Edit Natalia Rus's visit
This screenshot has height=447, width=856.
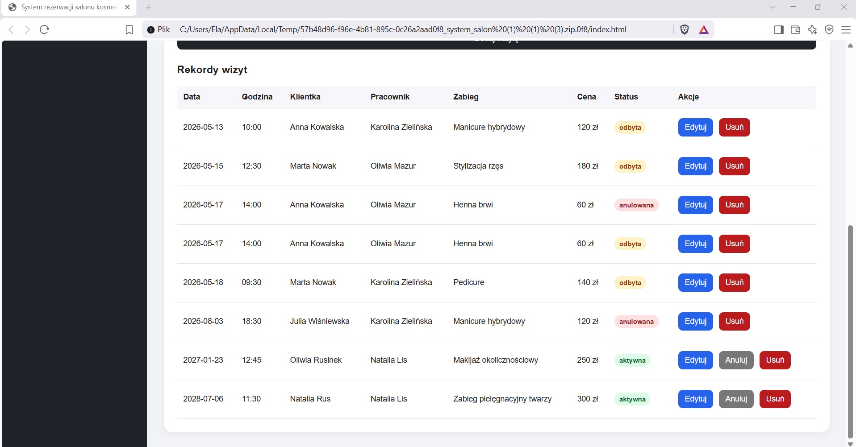pyautogui.click(x=695, y=399)
